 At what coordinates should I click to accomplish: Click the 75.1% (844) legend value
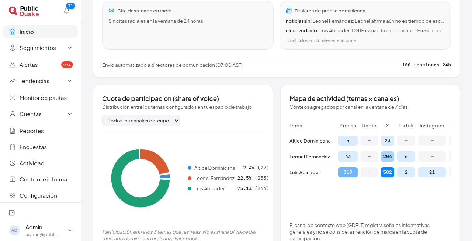point(253,188)
